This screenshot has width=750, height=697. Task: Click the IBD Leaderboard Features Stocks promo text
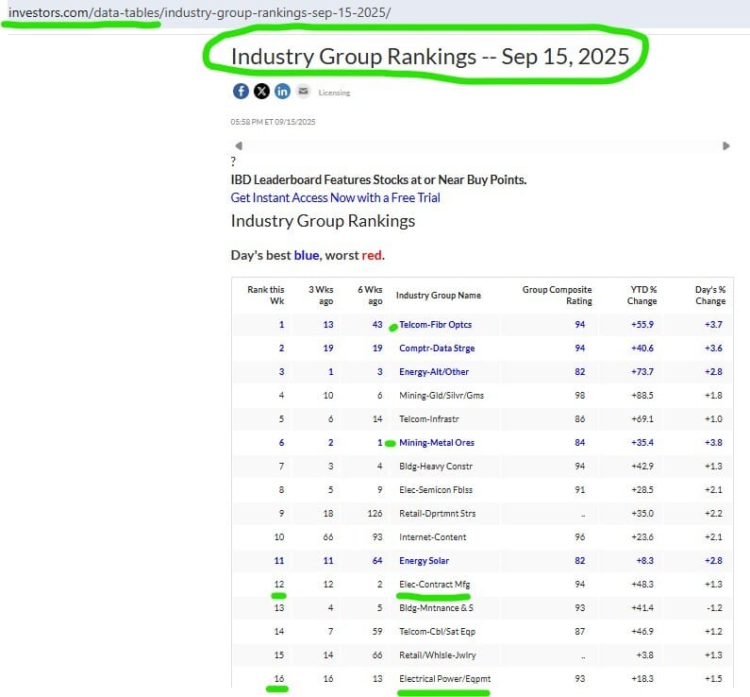378,179
